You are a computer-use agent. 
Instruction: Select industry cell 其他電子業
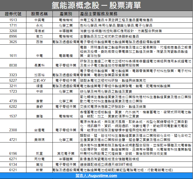coord(66,153)
